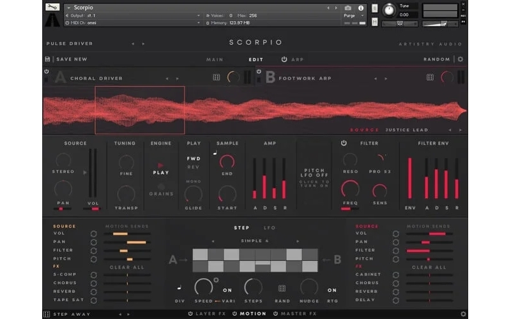Click the PITCH motion send circle, layer B
Image resolution: width=511 pixels, height=319 pixels.
[x=395, y=259]
